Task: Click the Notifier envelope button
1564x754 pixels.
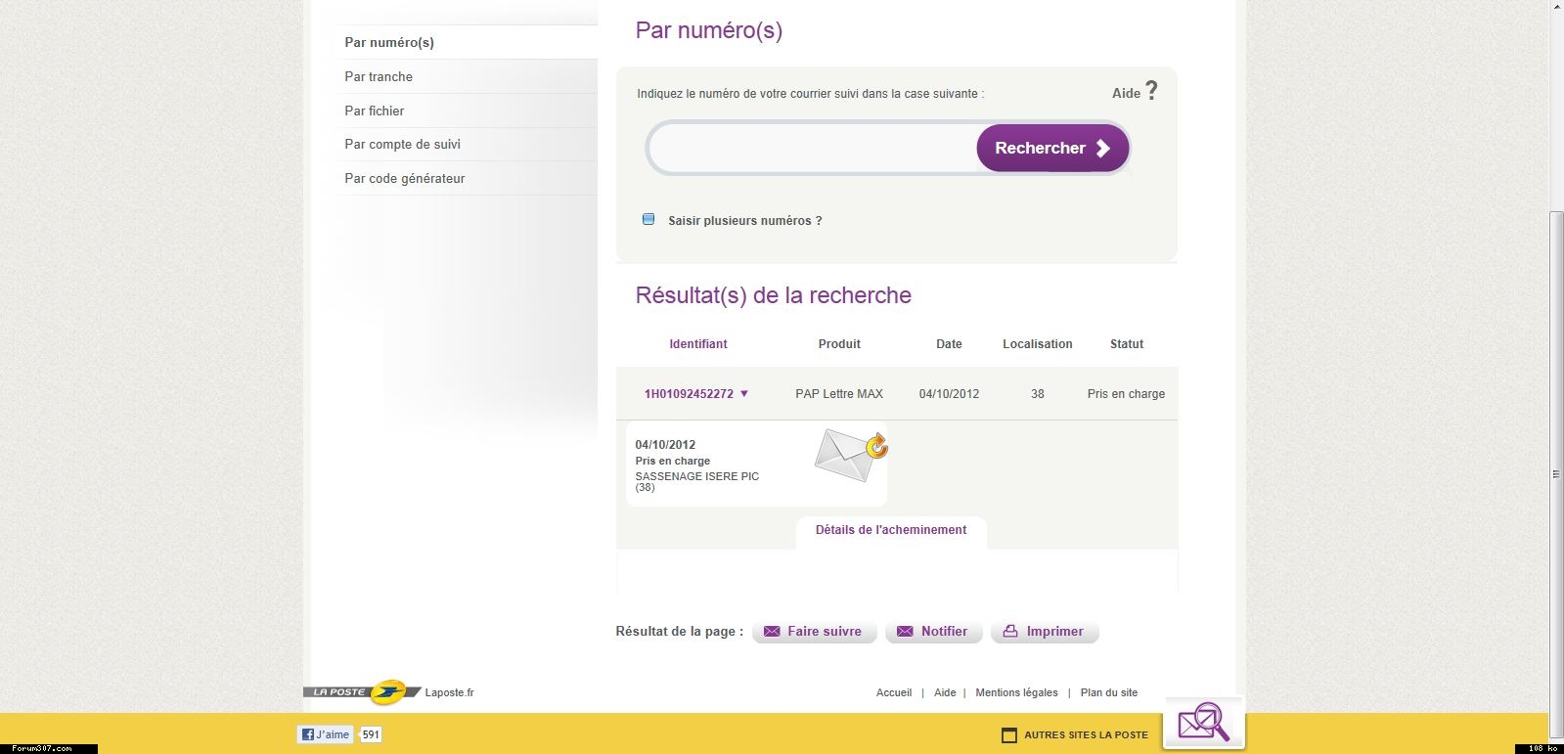Action: 932,632
